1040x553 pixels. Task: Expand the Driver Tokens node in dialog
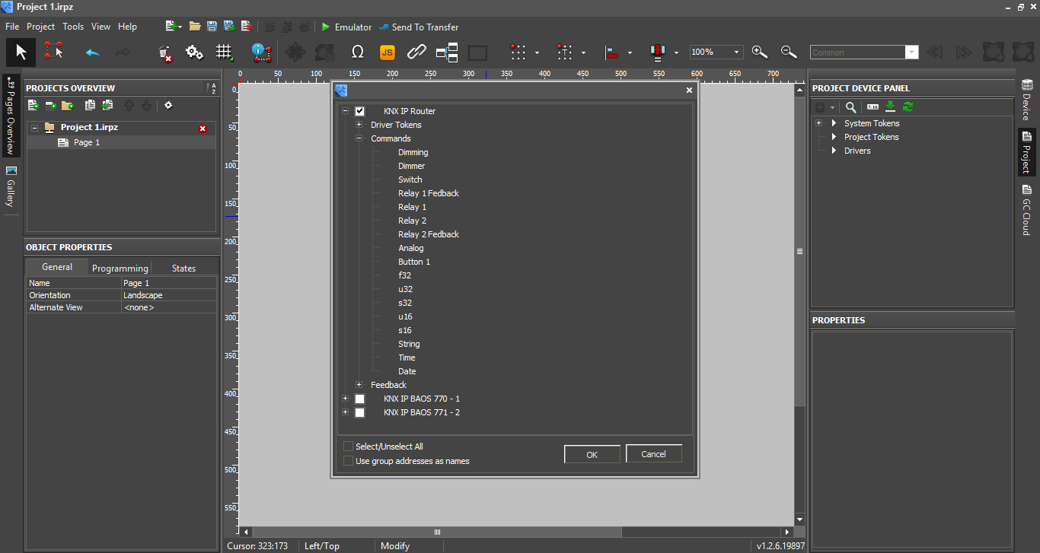click(x=359, y=125)
